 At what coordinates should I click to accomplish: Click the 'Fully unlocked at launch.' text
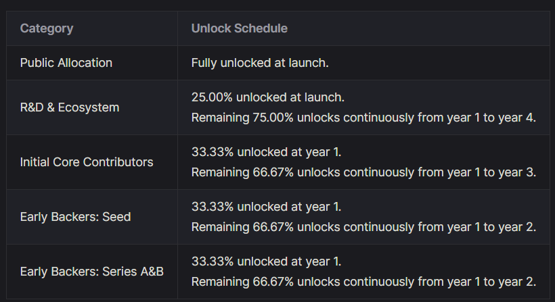[260, 63]
